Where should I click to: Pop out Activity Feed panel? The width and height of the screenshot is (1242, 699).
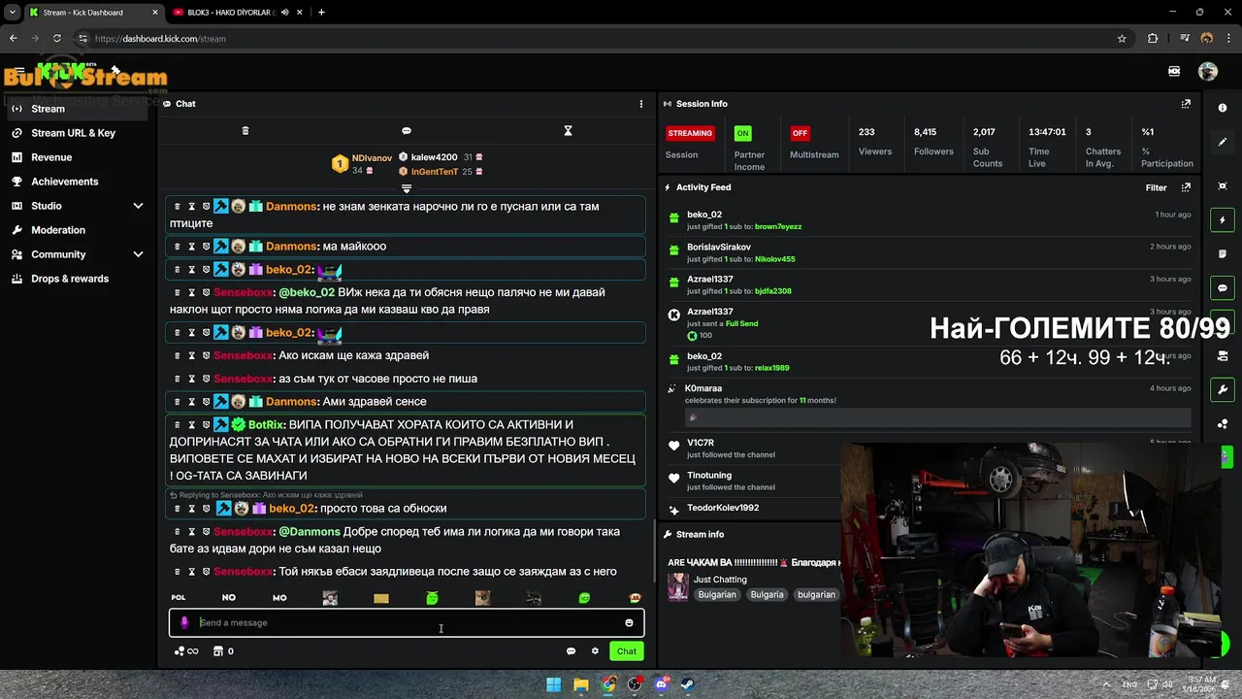coord(1186,187)
